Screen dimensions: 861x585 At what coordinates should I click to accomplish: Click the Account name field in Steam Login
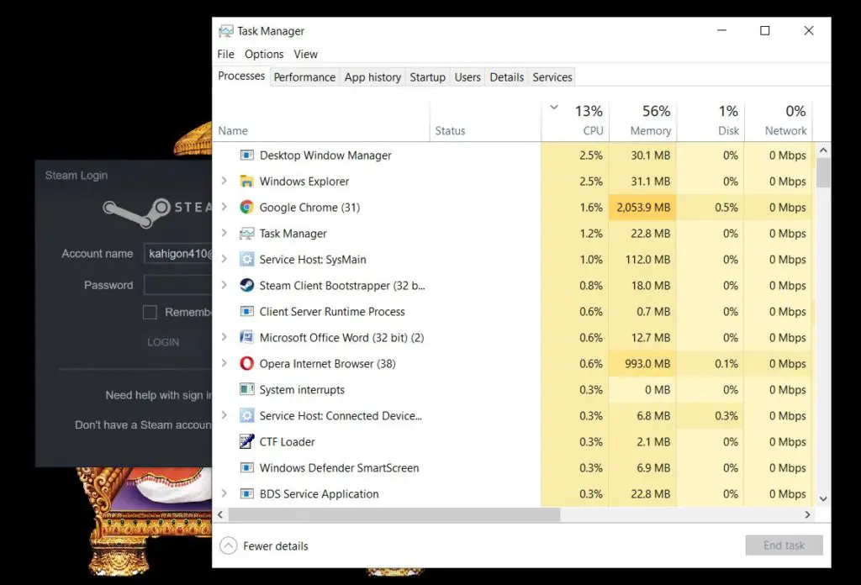coord(178,254)
